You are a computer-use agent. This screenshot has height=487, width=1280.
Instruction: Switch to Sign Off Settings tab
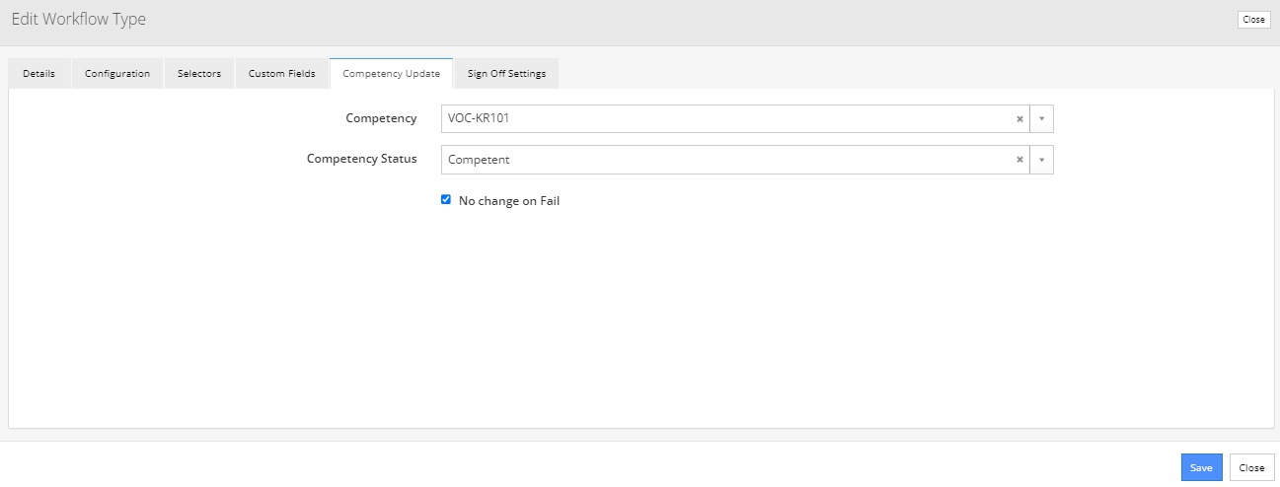(506, 74)
